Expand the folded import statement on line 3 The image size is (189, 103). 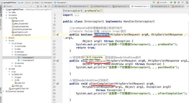point(77,15)
